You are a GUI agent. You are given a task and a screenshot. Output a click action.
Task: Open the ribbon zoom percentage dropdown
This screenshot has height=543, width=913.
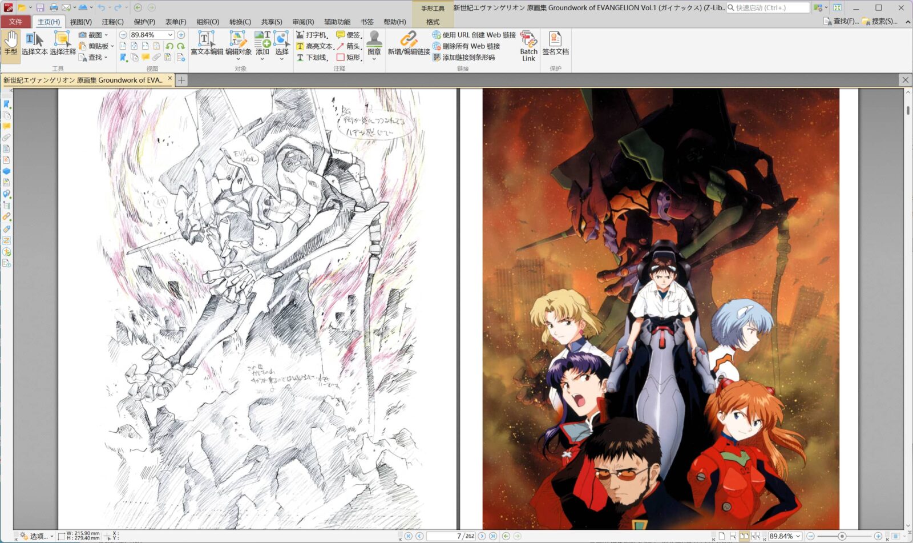point(170,35)
